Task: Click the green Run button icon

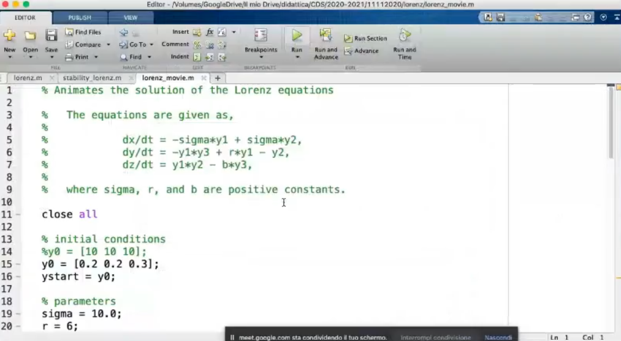Action: [297, 36]
